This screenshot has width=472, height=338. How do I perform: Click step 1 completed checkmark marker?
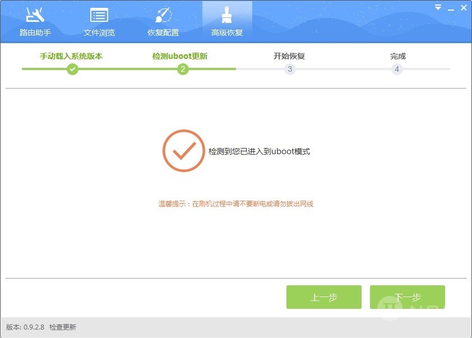point(72,69)
